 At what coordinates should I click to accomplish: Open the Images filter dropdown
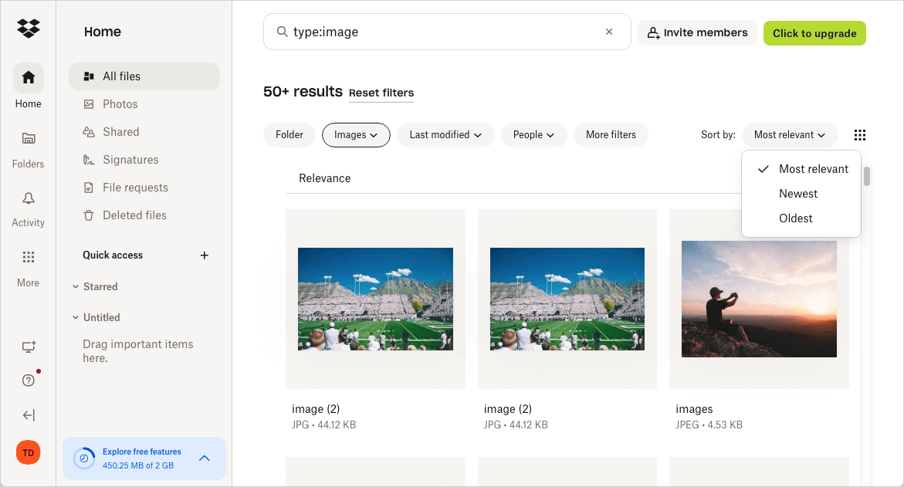click(x=356, y=135)
